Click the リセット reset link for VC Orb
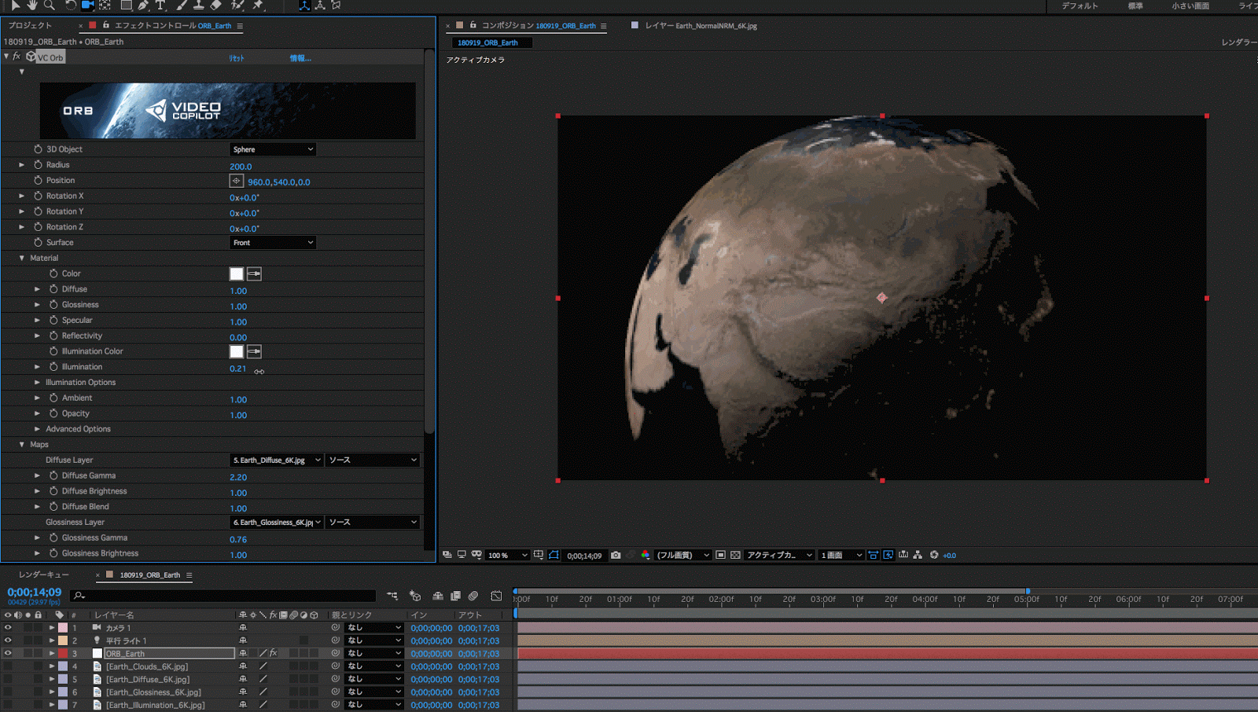 pos(237,58)
